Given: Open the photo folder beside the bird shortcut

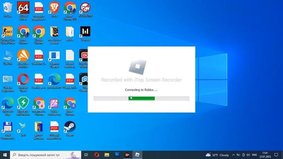Looking at the screenshot, I should [x=39, y=130].
